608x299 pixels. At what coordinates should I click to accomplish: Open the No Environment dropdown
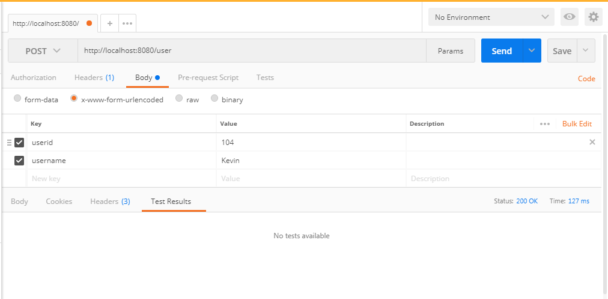491,17
